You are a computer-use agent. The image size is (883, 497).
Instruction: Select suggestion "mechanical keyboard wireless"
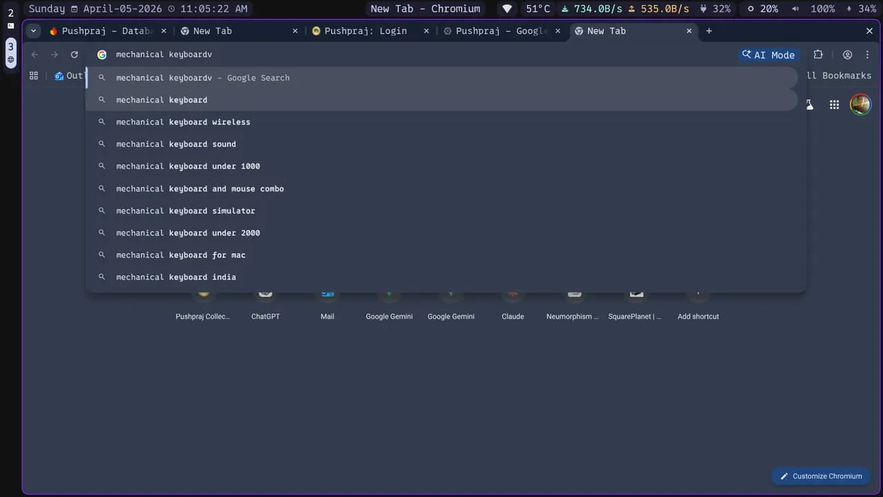click(x=183, y=122)
